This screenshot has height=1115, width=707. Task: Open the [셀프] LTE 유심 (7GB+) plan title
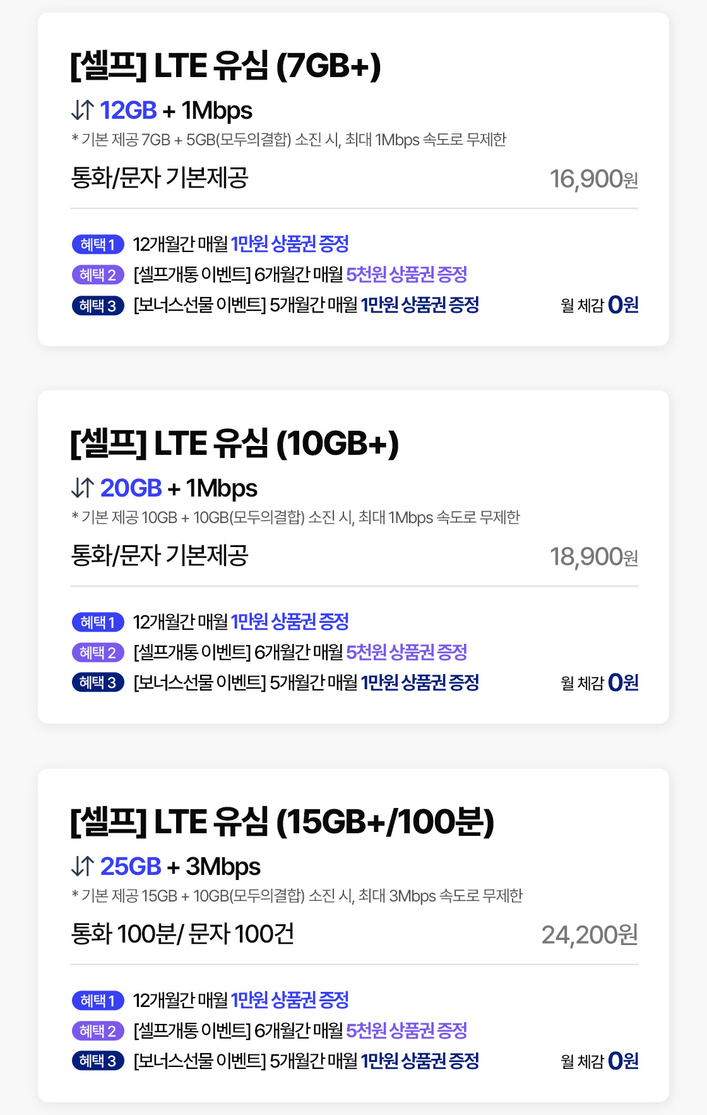pyautogui.click(x=225, y=66)
